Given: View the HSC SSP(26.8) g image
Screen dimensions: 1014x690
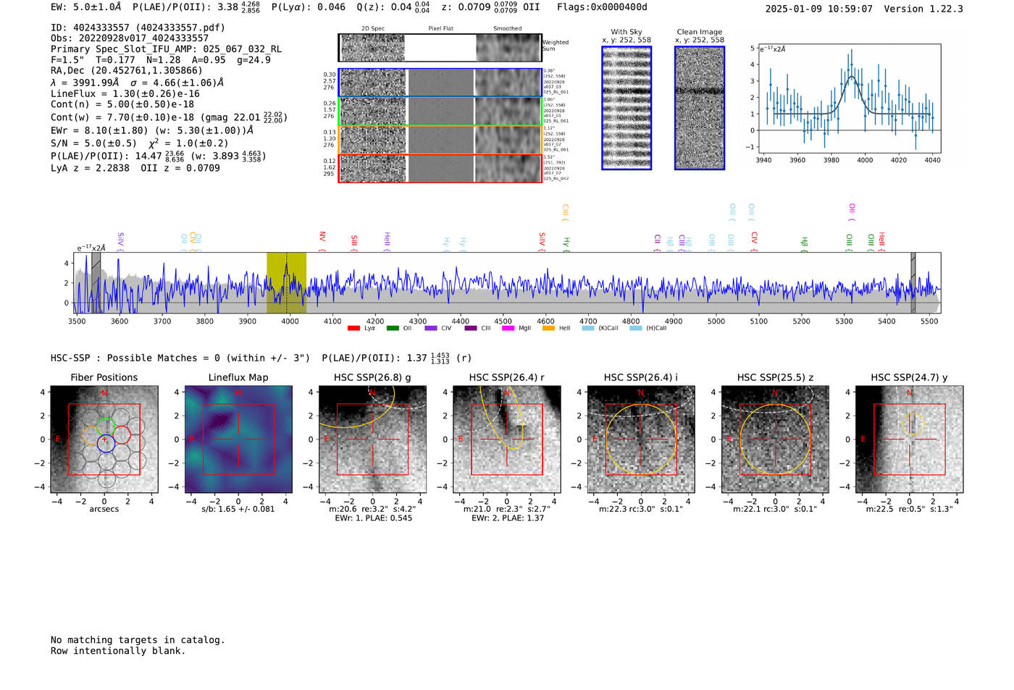Looking at the screenshot, I should pos(372,439).
